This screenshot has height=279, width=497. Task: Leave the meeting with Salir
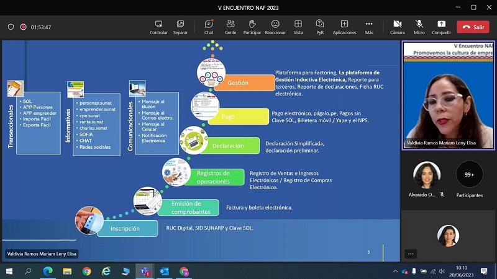pos(473,27)
